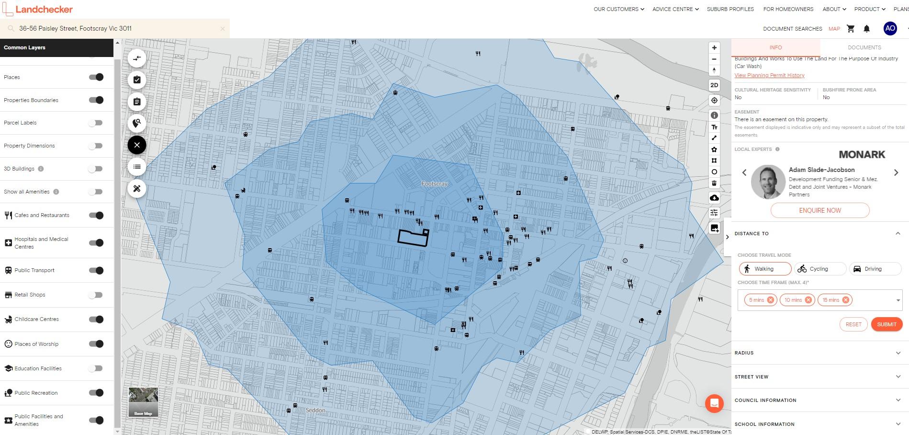
Task: Zoom out the map
Action: 714,59
